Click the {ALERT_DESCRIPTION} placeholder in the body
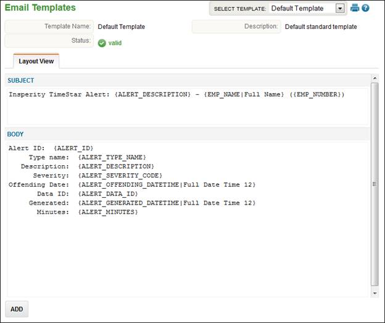The width and height of the screenshot is (385, 323). click(x=116, y=166)
